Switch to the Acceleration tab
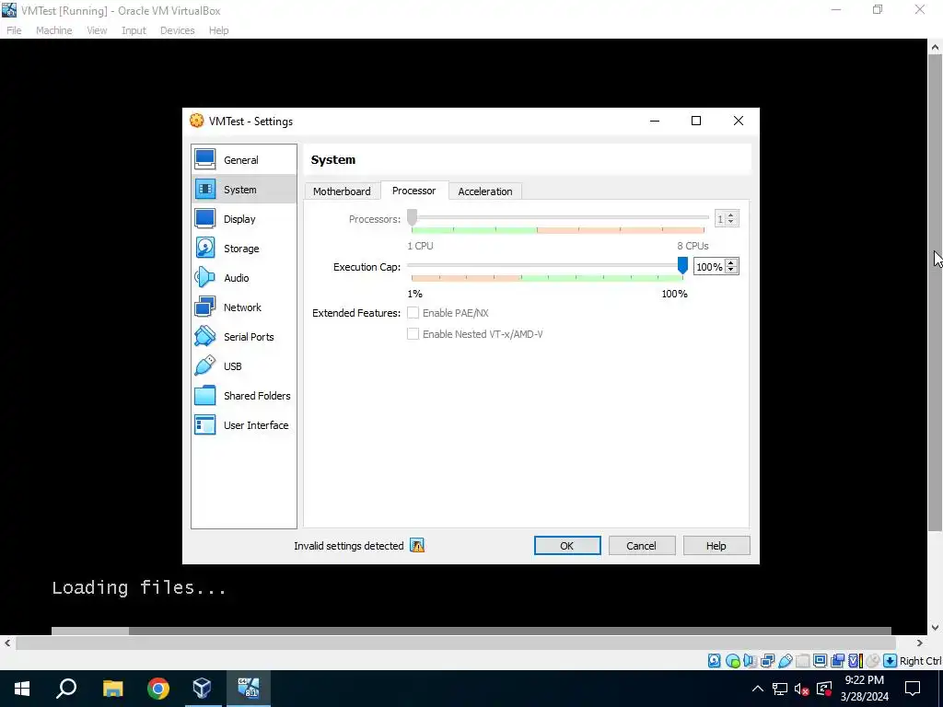943x707 pixels. [485, 191]
